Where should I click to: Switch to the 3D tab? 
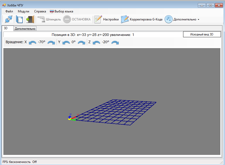[x=8, y=28]
